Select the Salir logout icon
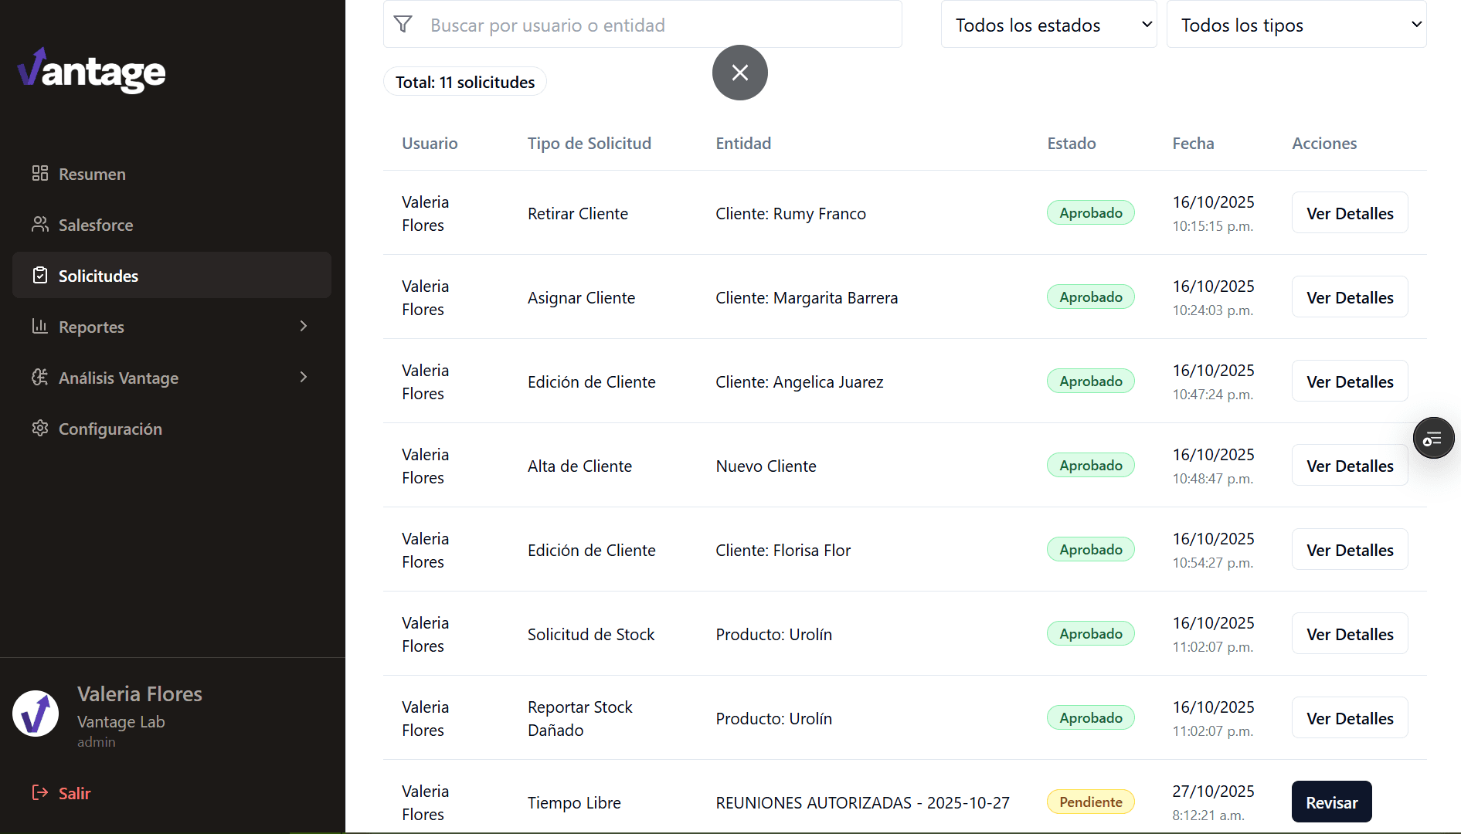 [x=39, y=792]
